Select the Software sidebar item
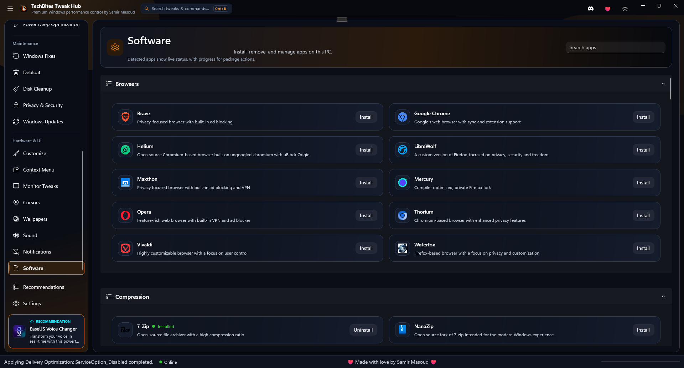684x368 pixels. [x=46, y=268]
